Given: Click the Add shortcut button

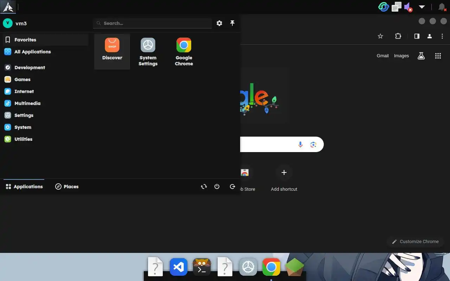Looking at the screenshot, I should click(x=284, y=178).
